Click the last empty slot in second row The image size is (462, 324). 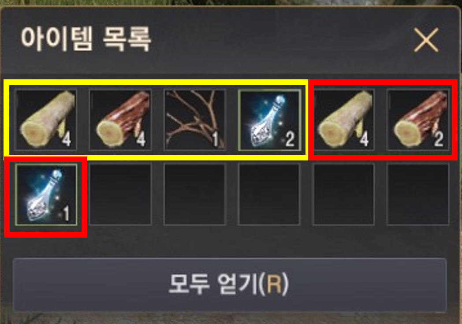click(418, 194)
